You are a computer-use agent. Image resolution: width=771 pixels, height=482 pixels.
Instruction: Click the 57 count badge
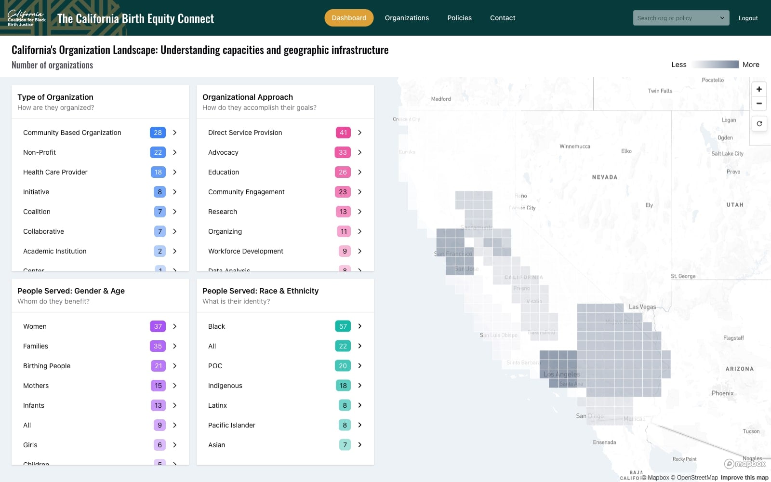[343, 326]
